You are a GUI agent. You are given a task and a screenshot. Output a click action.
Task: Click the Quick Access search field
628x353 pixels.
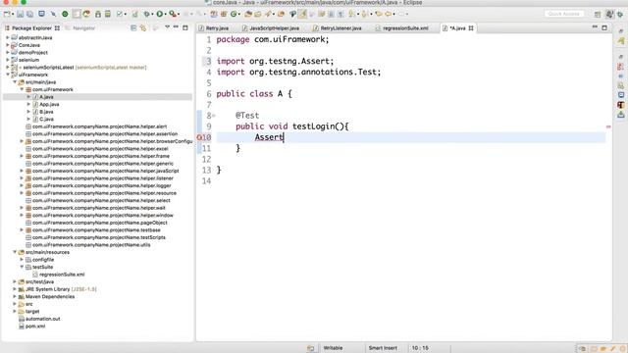563,14
